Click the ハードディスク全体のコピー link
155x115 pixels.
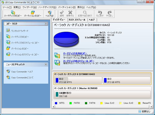75,53
